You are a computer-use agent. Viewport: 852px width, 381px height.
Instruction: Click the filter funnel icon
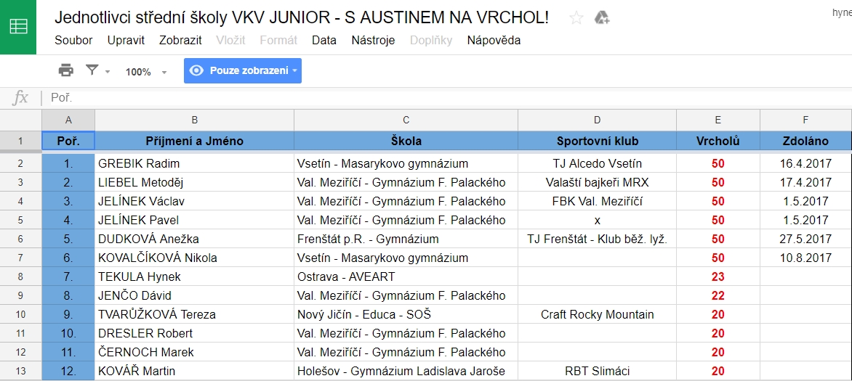click(92, 70)
